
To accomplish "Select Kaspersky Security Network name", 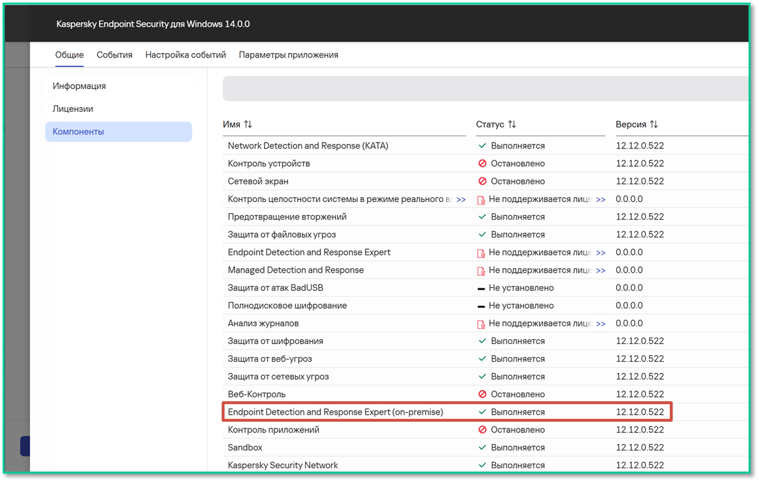I will pyautogui.click(x=283, y=466).
